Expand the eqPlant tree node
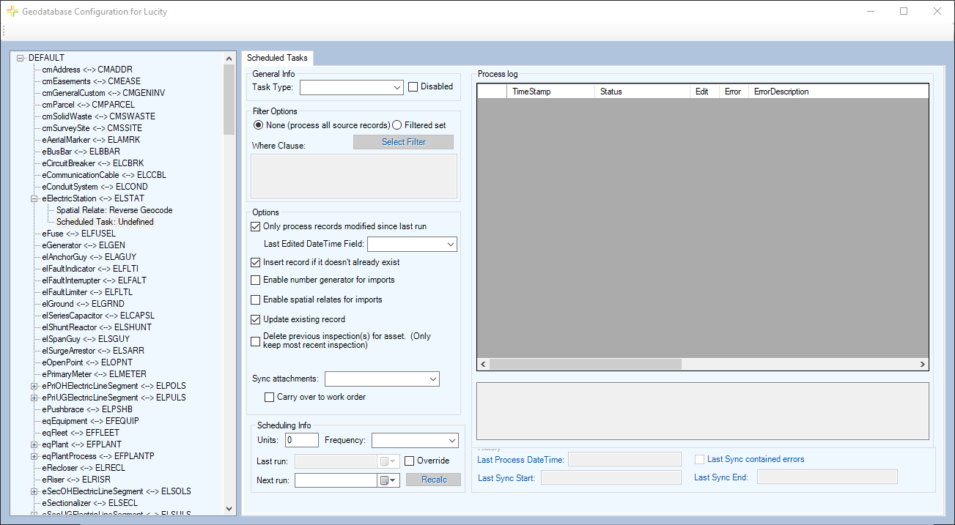 34,444
